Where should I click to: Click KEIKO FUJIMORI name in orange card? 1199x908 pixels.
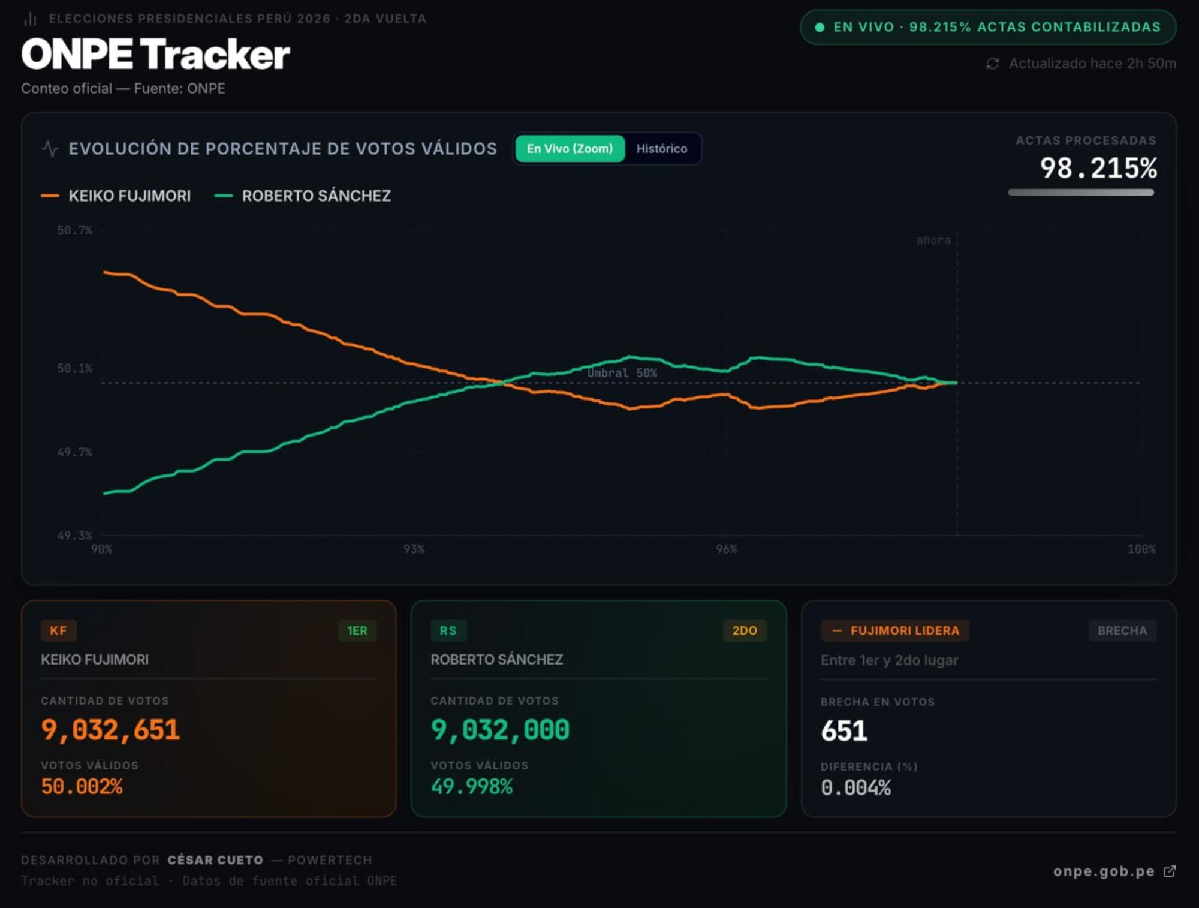pos(95,660)
